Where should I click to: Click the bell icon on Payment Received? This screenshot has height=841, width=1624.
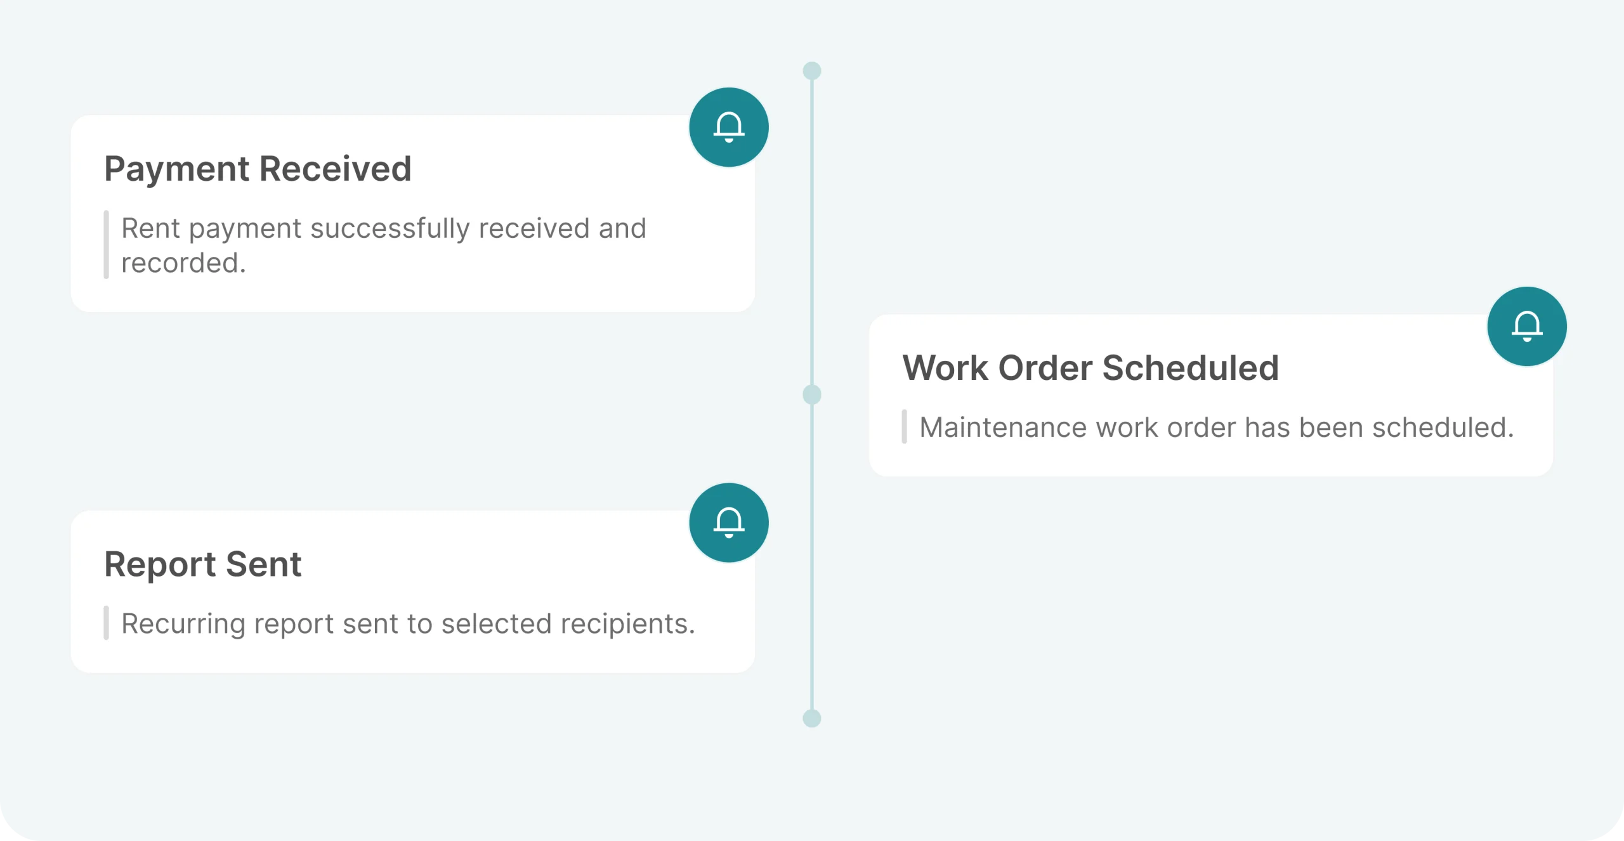[729, 127]
